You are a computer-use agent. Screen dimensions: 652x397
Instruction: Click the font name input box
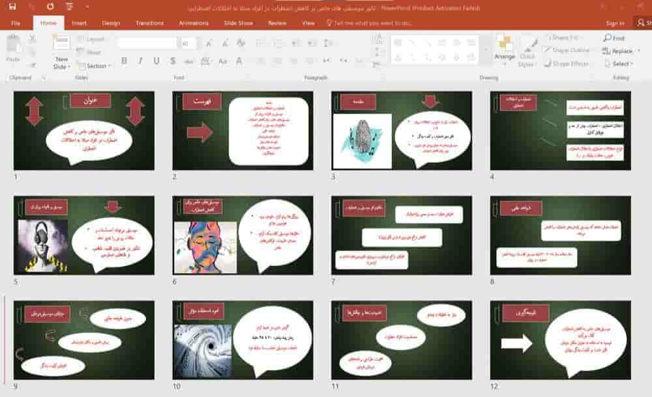tap(147, 43)
